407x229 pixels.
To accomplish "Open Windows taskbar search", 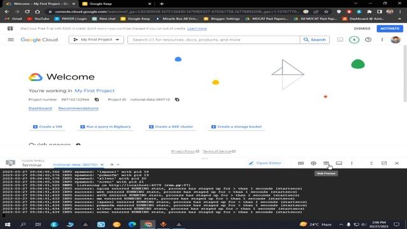I will click(23, 225).
